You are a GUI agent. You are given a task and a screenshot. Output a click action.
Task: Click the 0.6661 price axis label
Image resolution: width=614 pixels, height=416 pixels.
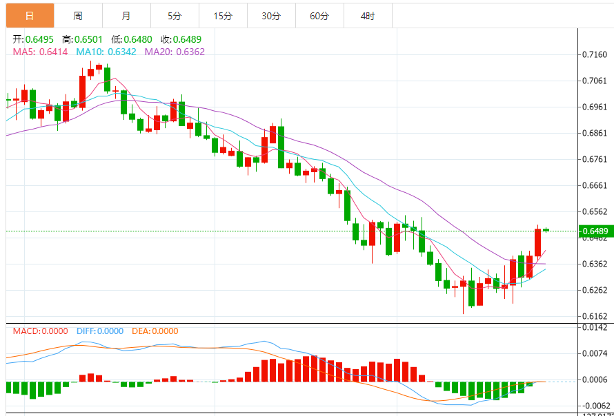595,185
